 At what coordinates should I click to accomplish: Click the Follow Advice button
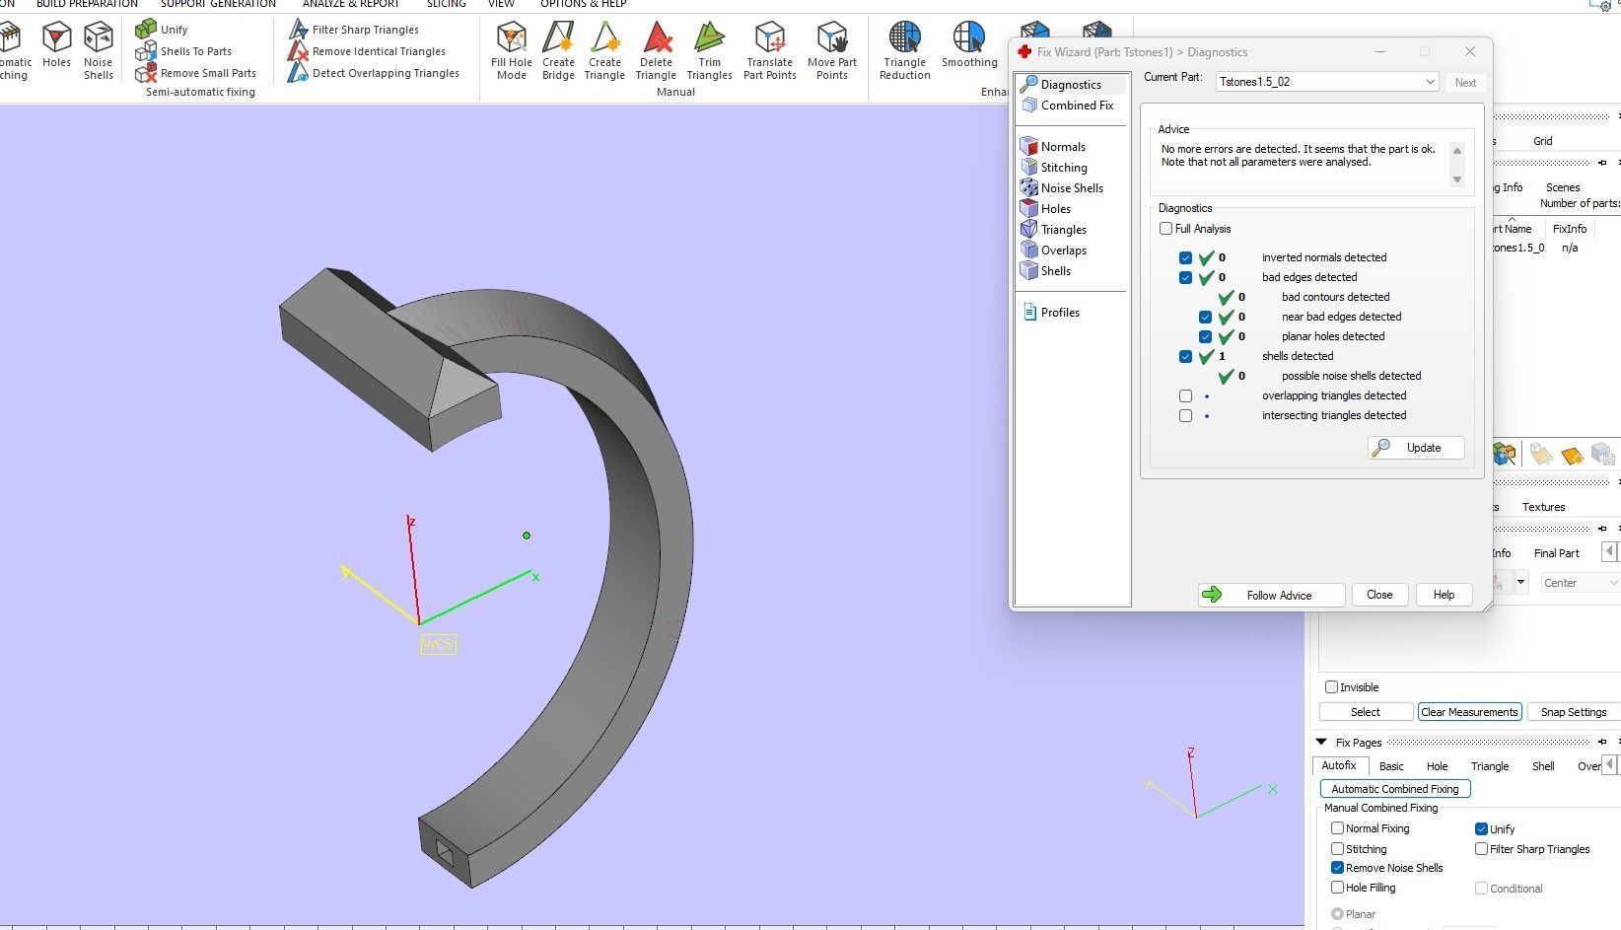(x=1271, y=595)
